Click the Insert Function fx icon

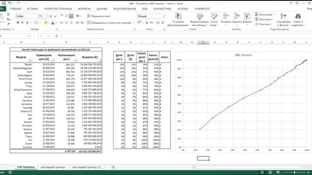57,36
